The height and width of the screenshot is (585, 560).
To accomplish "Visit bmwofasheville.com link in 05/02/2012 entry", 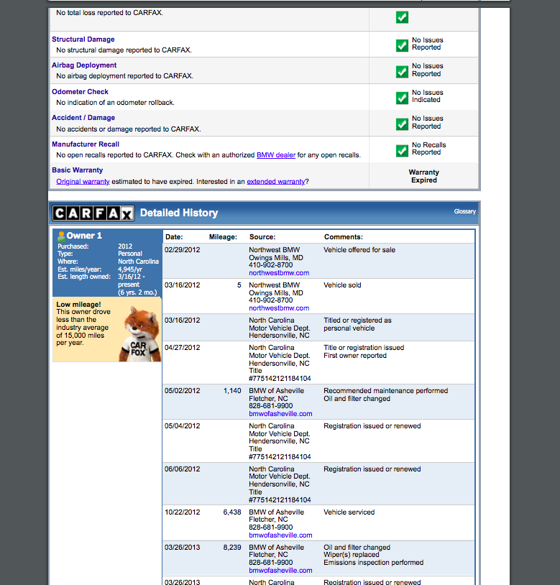I will (x=280, y=414).
